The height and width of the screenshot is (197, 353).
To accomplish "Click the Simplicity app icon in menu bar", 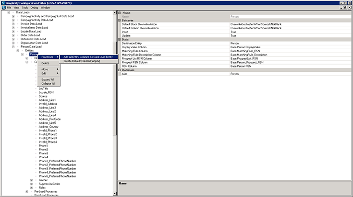I will (4, 8).
